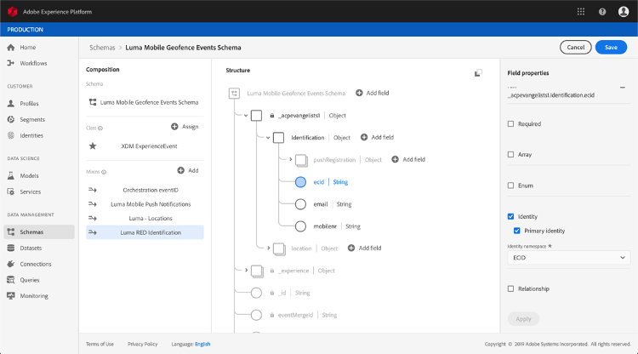Toggle the Array checkbox
The height and width of the screenshot is (354, 638).
click(510, 154)
